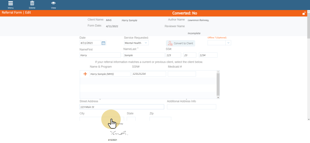This screenshot has width=310, height=143.
Task: Click the Zip input field
Action: click(160, 119)
